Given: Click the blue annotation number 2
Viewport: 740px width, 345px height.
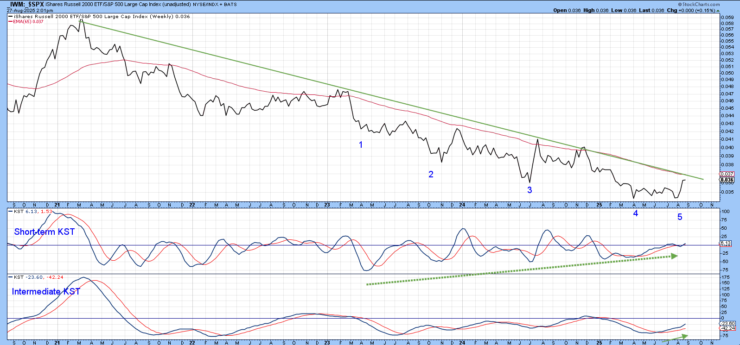Looking at the screenshot, I should [x=431, y=175].
